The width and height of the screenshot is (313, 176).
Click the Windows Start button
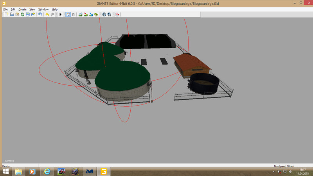(x=6, y=172)
